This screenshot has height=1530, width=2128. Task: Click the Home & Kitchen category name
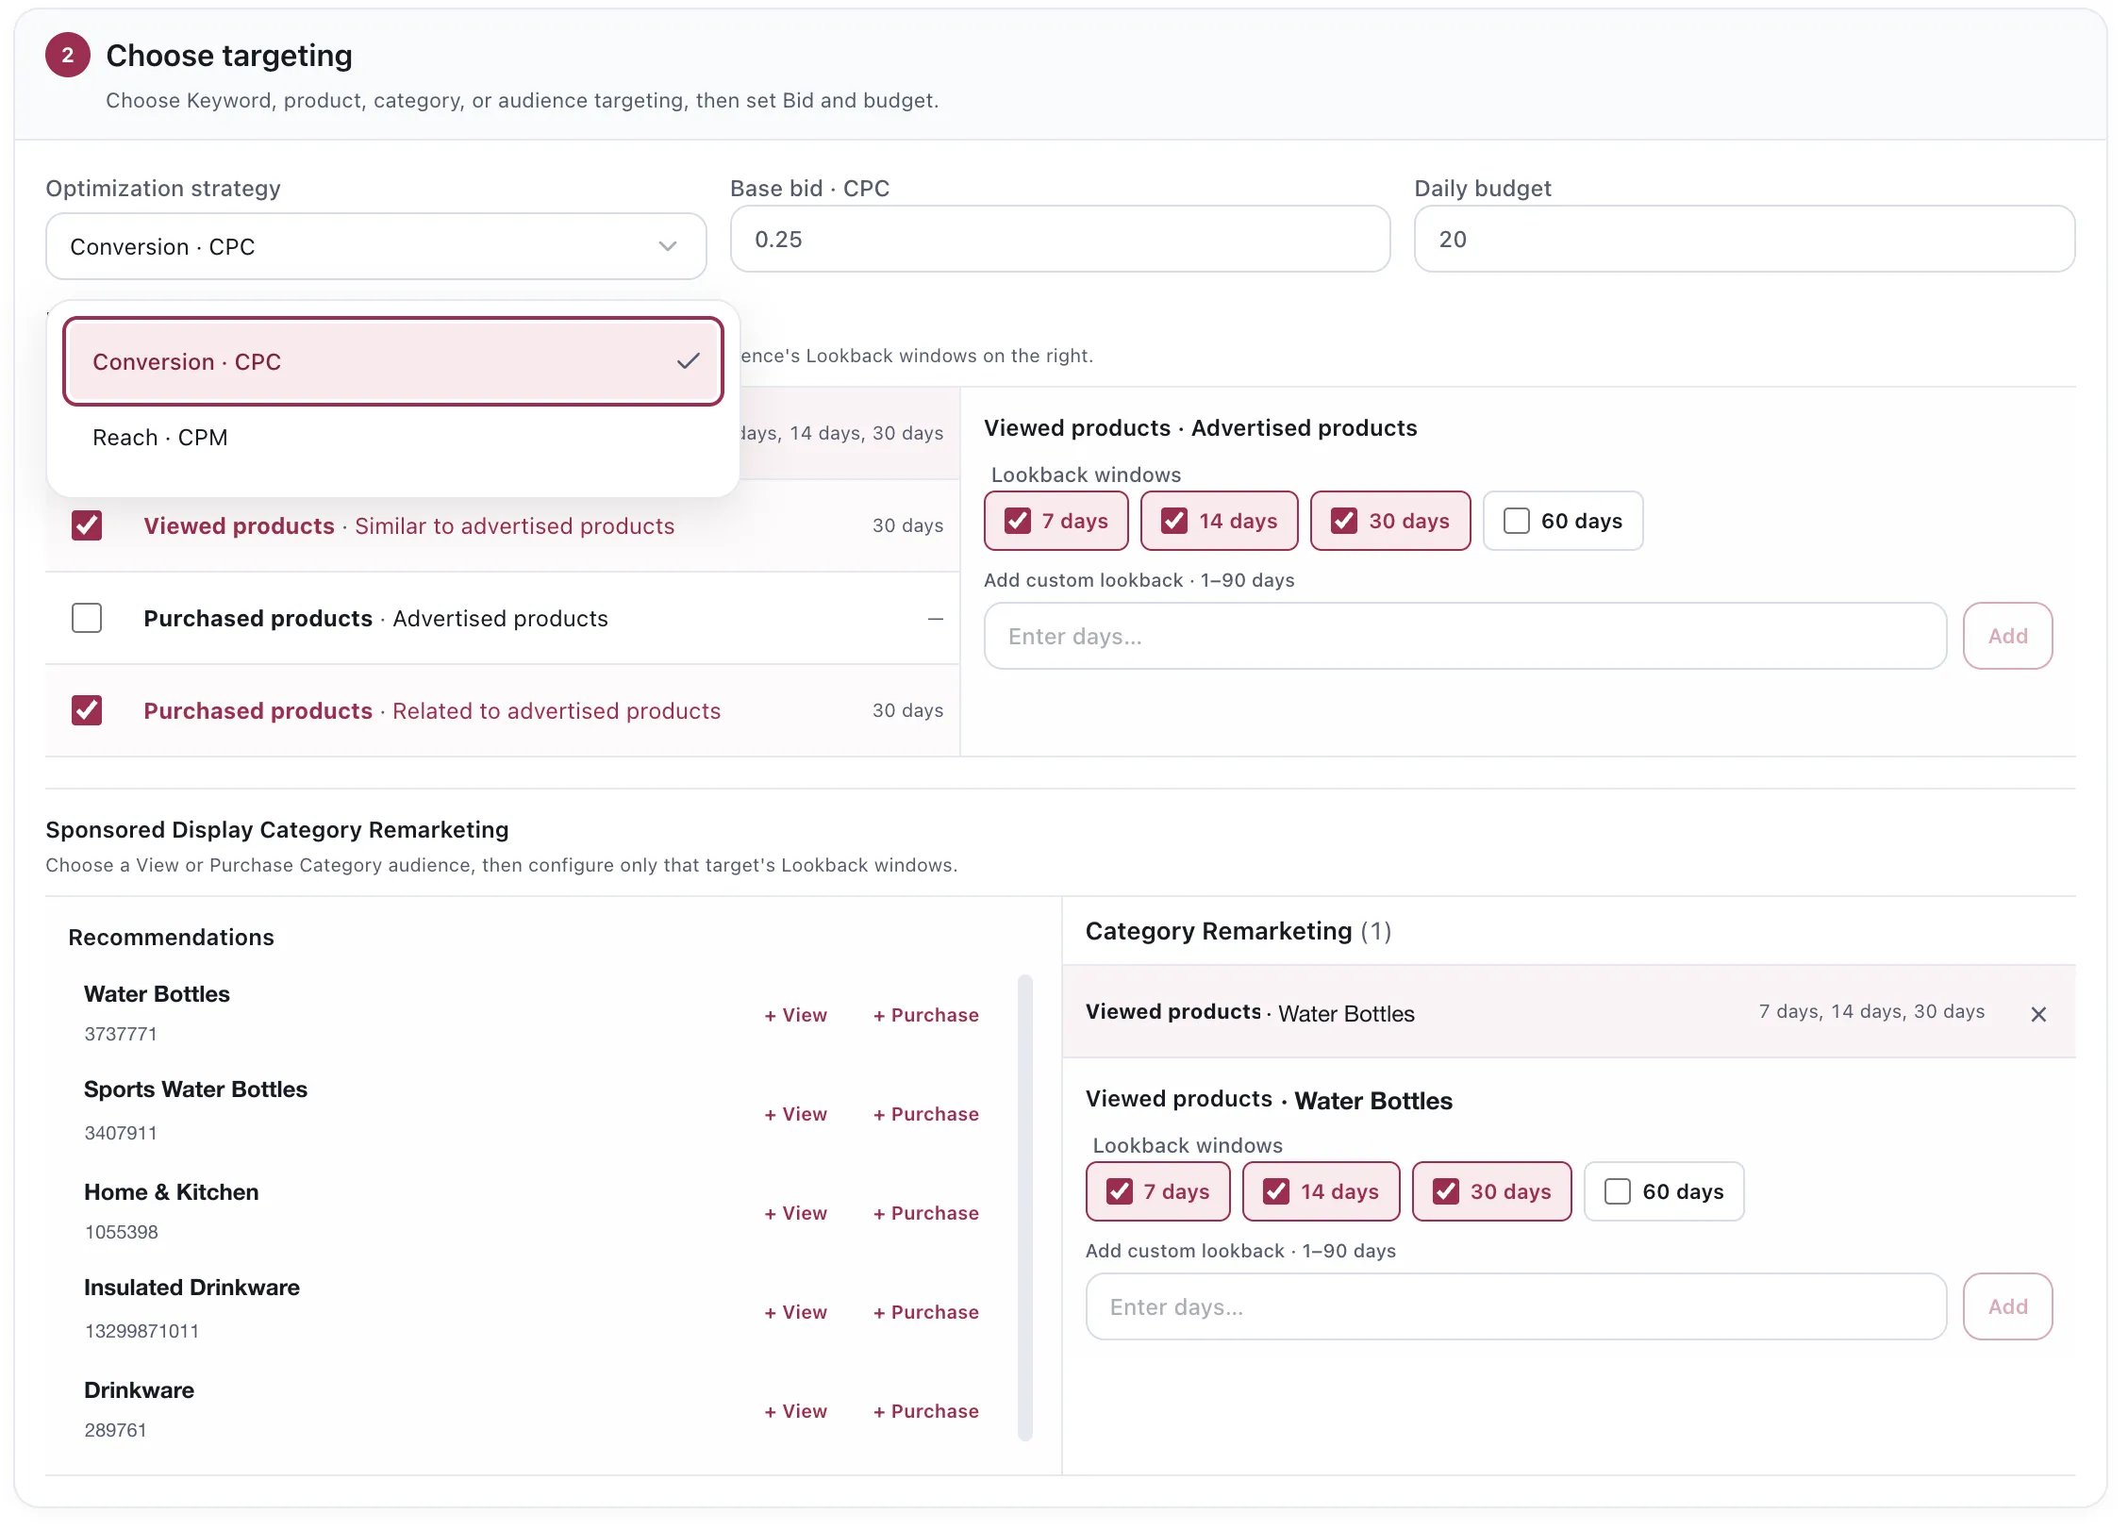(x=171, y=1192)
